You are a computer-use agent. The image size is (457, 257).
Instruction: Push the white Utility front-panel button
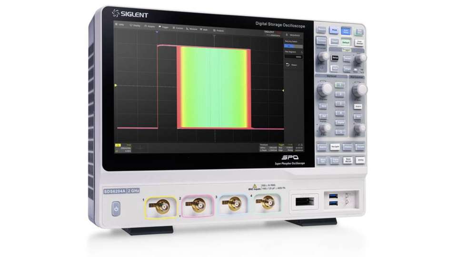point(360,160)
